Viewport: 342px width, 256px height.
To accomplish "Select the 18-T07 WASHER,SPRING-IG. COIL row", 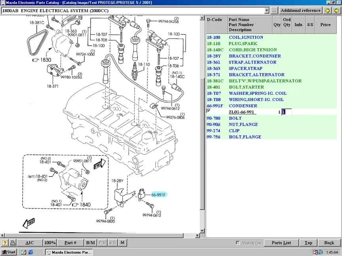I will (271, 93).
